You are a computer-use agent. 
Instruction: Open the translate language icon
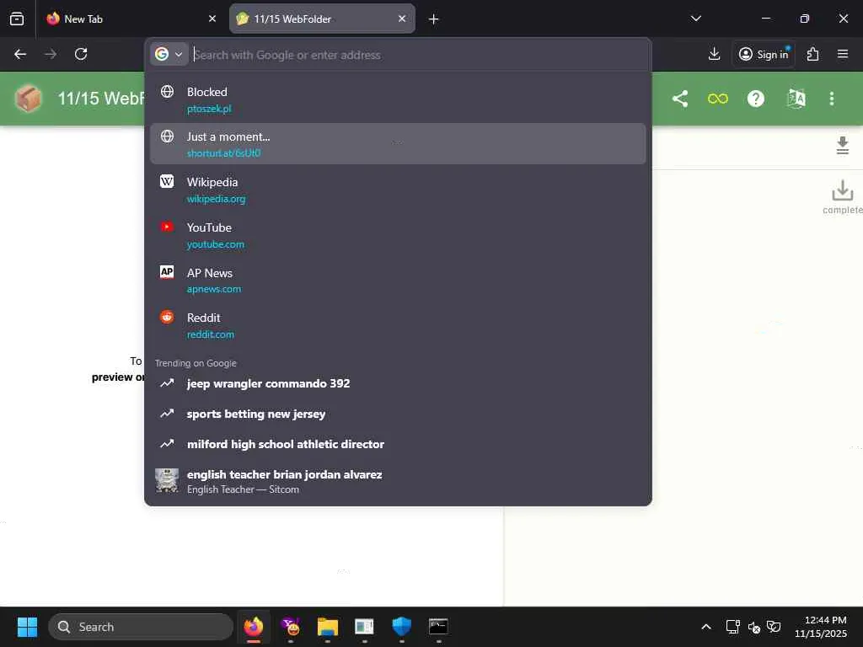click(796, 99)
